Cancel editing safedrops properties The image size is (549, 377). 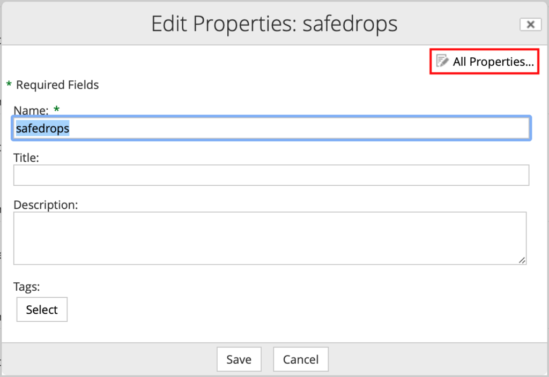point(300,359)
